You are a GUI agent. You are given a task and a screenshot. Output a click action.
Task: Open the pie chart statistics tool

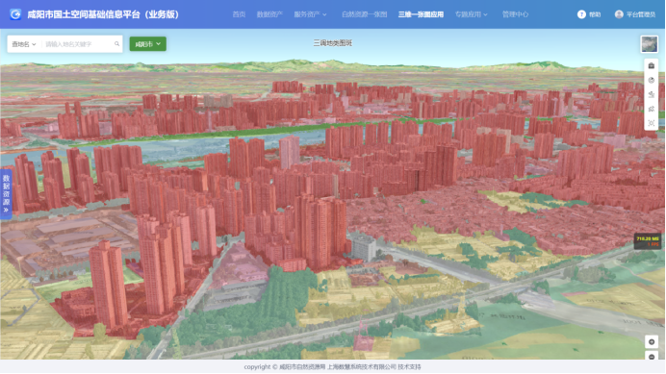tap(652, 80)
